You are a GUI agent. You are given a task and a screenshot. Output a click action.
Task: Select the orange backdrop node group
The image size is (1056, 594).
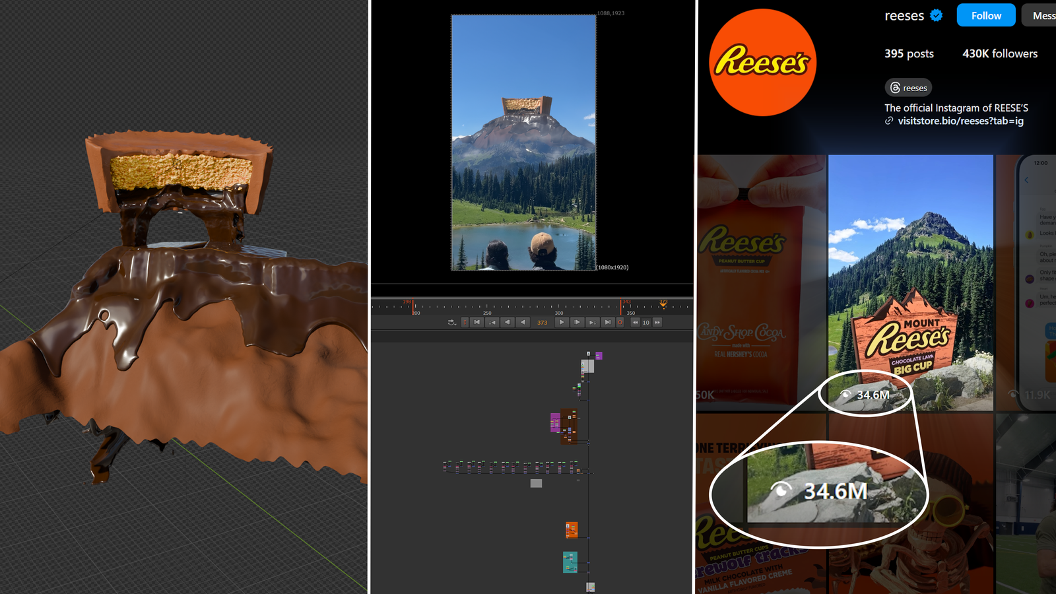[572, 530]
